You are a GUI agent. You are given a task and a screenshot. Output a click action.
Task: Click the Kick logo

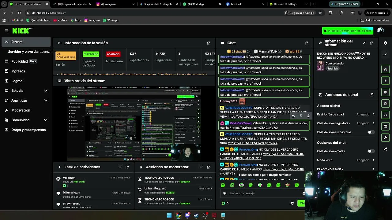pos(22,31)
